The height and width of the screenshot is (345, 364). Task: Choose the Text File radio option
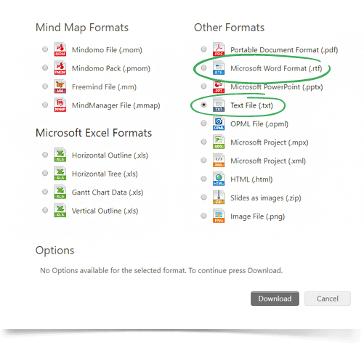click(203, 105)
